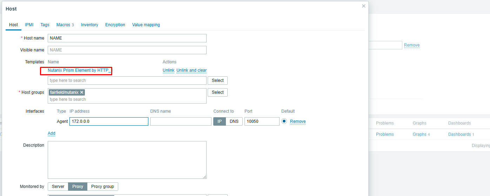Click Select button for Host groups
Image resolution: width=490 pixels, height=196 pixels.
pyautogui.click(x=217, y=92)
